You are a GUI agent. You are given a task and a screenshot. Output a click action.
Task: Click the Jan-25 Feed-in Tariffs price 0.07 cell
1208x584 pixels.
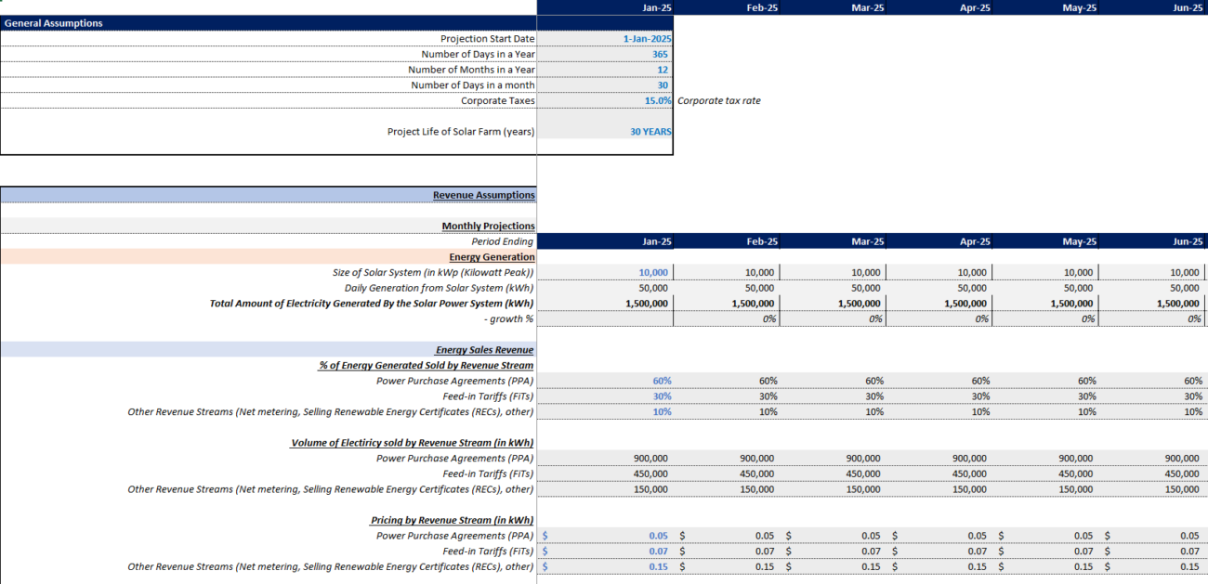click(605, 552)
